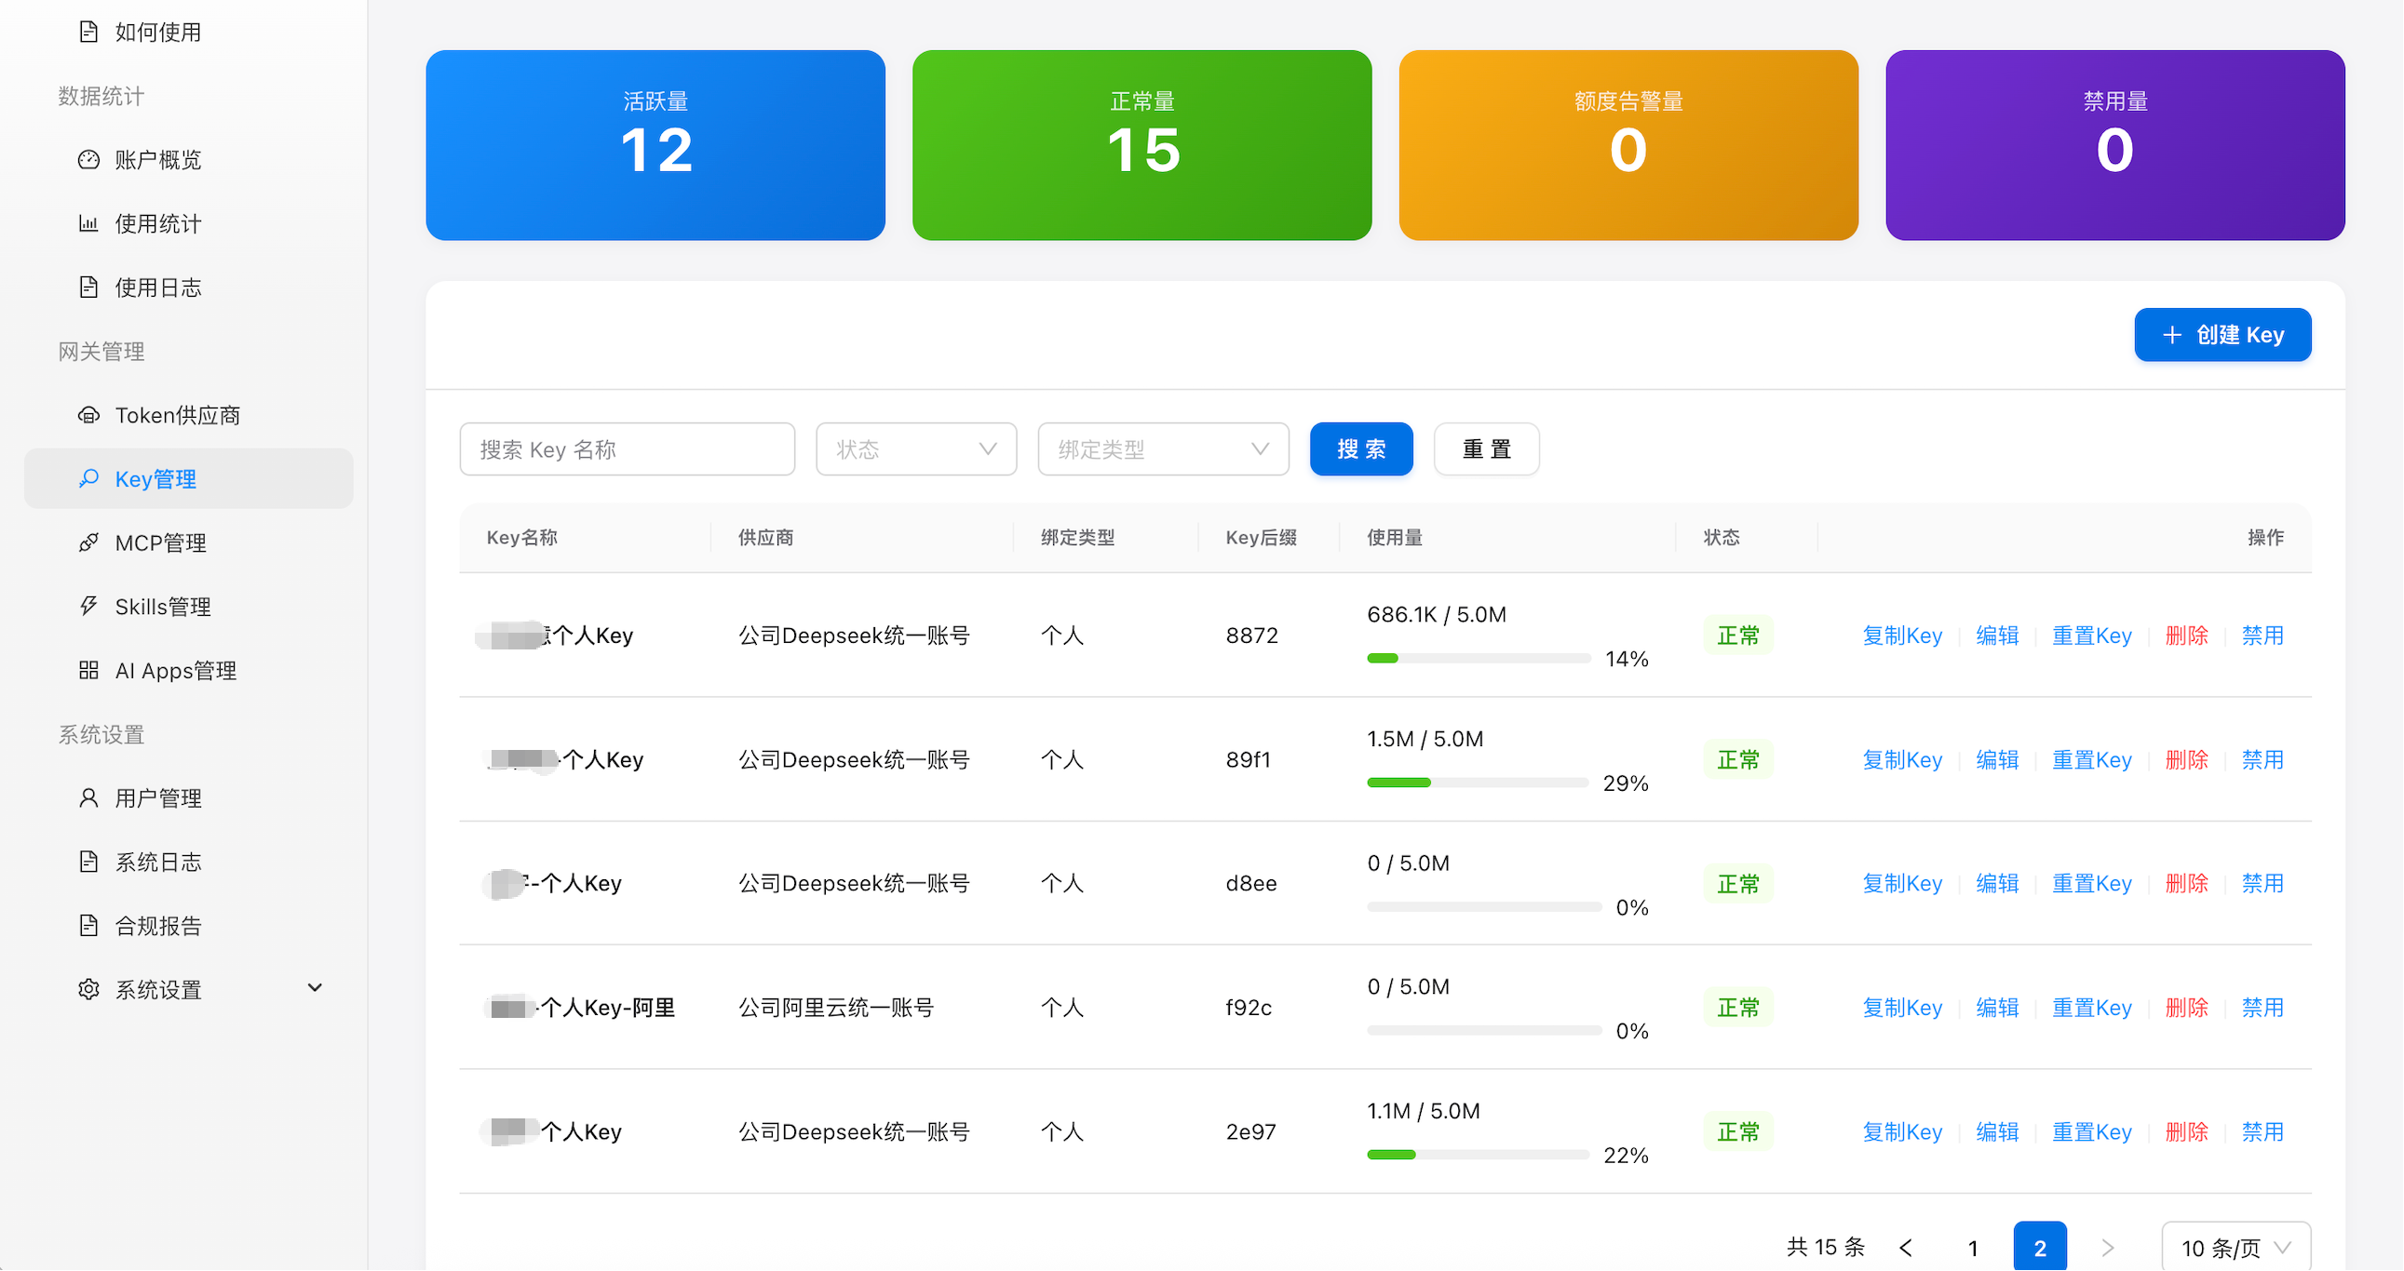Image resolution: width=2404 pixels, height=1271 pixels.
Task: Reset the key with suffix d8ee
Action: coord(2091,883)
